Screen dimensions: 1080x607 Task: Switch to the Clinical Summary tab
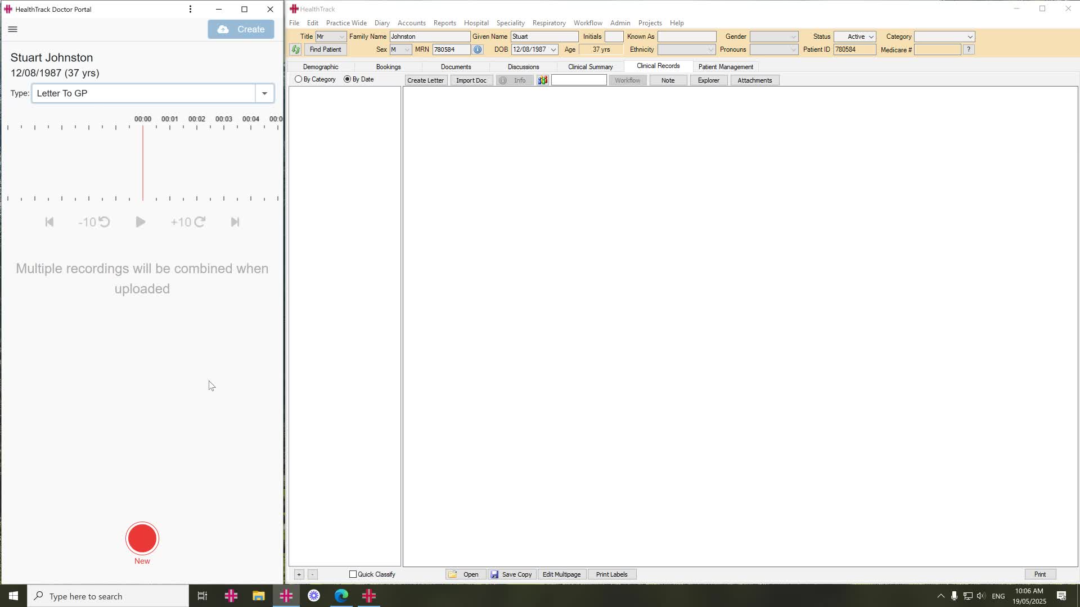pyautogui.click(x=591, y=67)
